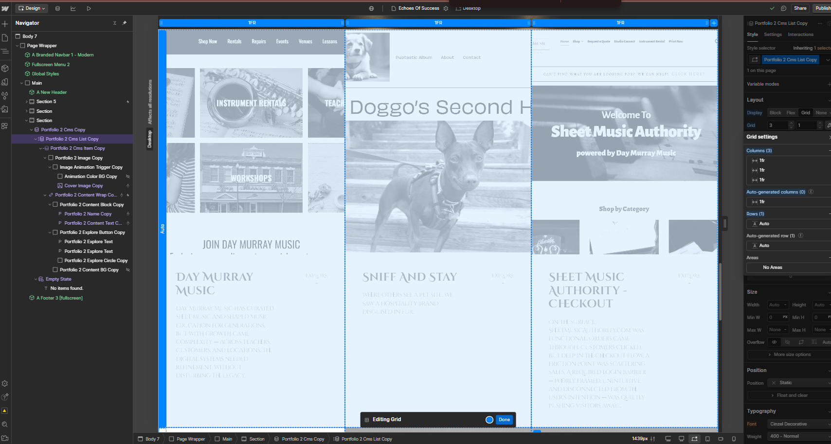Set display to Grid

(806, 113)
